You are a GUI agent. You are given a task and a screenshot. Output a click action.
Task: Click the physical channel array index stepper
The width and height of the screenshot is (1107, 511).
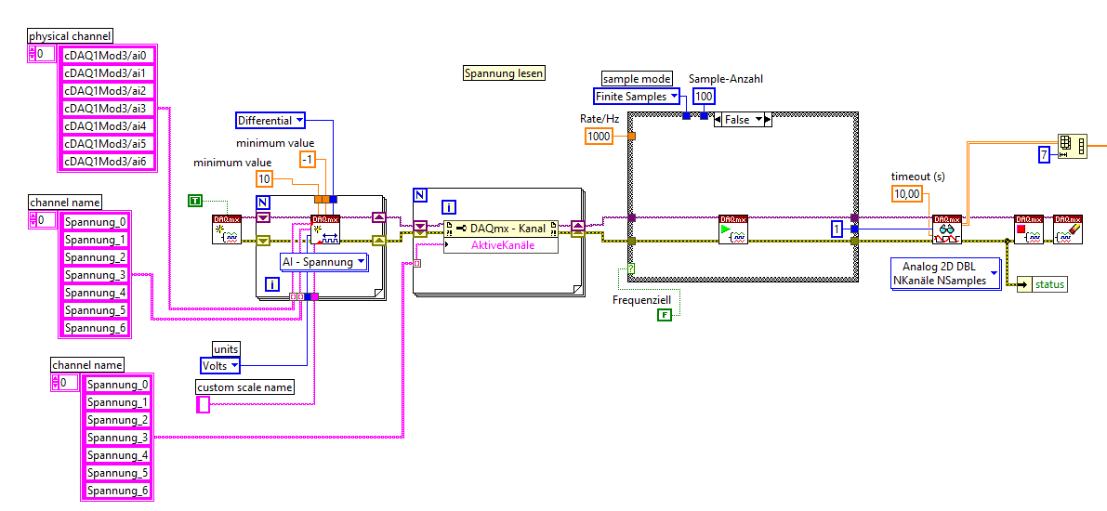[x=31, y=54]
